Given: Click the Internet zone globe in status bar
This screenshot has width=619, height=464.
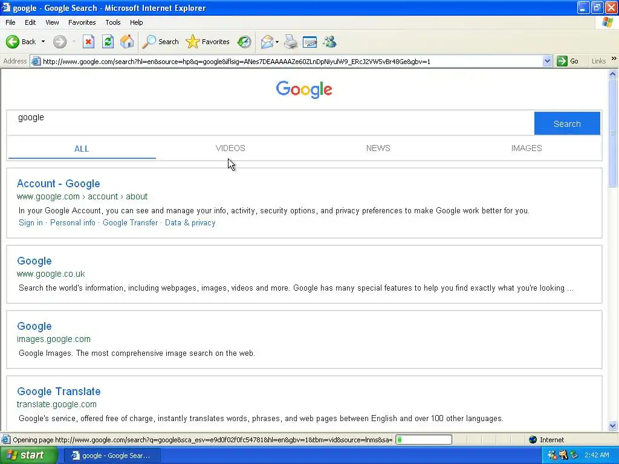Looking at the screenshot, I should coord(533,440).
